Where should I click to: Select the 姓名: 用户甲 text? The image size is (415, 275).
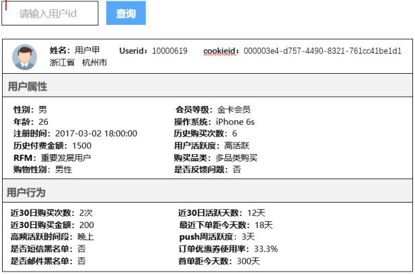(75, 50)
